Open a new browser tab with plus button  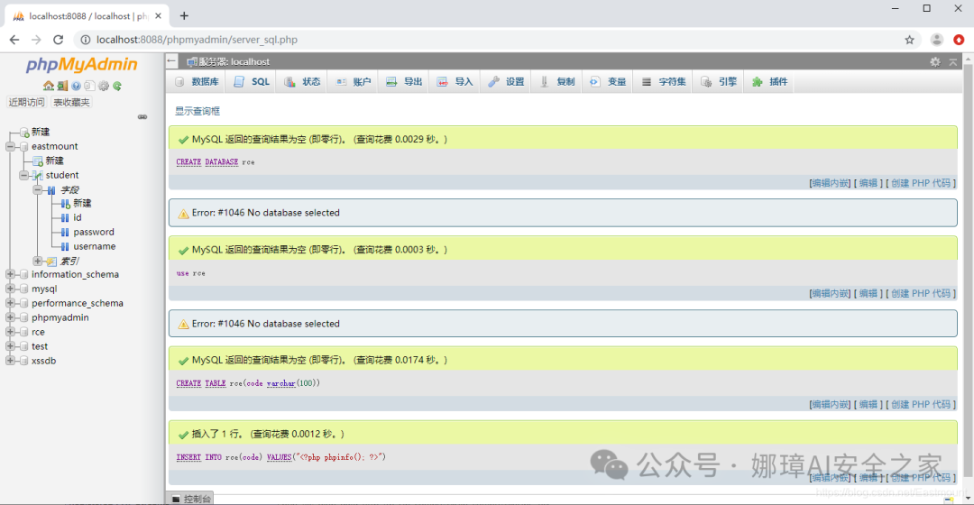(184, 15)
